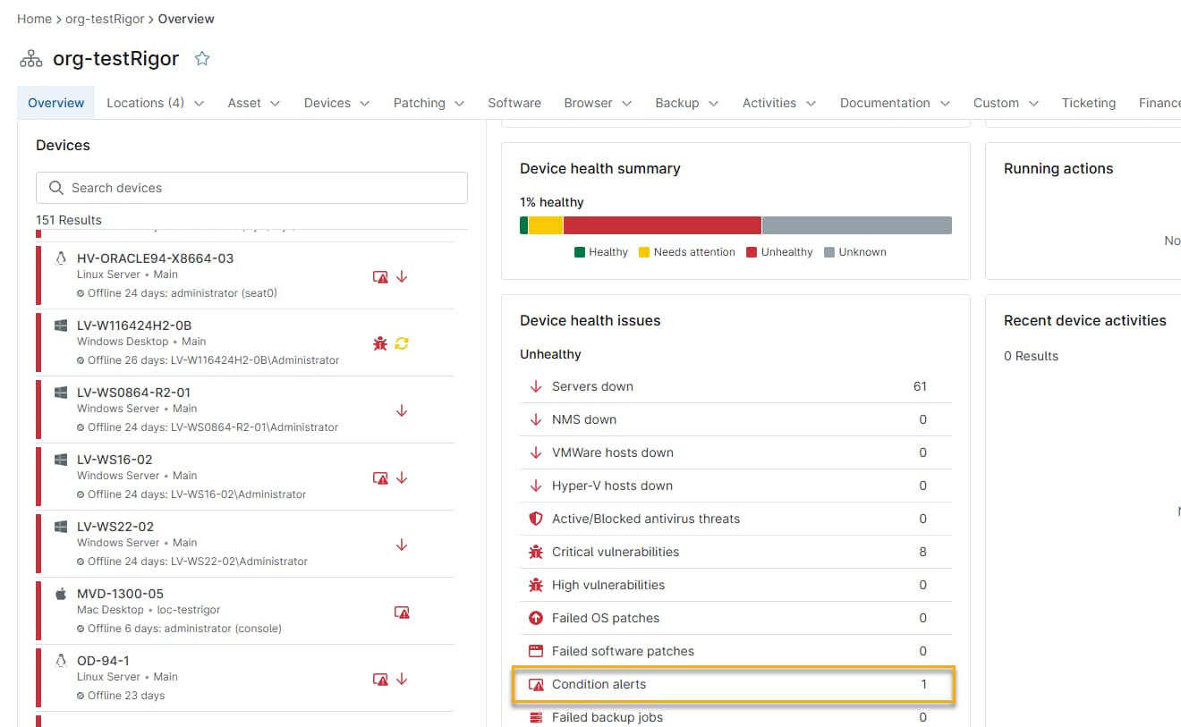Click the red down arrow on LV-WS22-02
Image resolution: width=1181 pixels, height=727 pixels.
tap(402, 545)
